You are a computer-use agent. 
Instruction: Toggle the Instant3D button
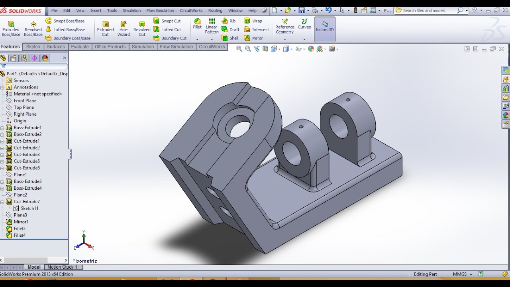tap(325, 29)
